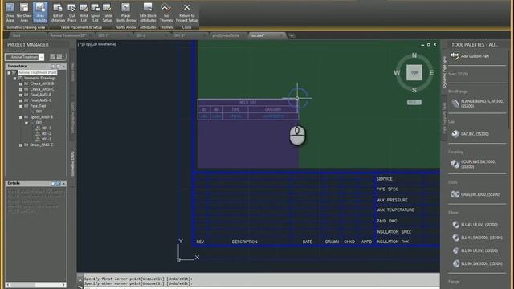
Task: Collapse the Isometrics panel header arrow
Action: (x=63, y=66)
